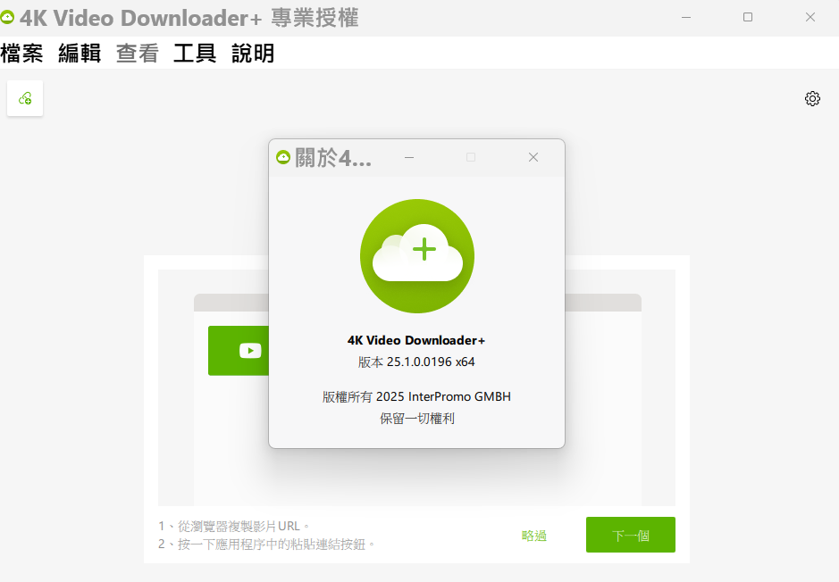Image resolution: width=839 pixels, height=582 pixels.
Task: Click instruction line 2、按一下應用程序中的粘貼連結按鈕
Action: (x=266, y=545)
